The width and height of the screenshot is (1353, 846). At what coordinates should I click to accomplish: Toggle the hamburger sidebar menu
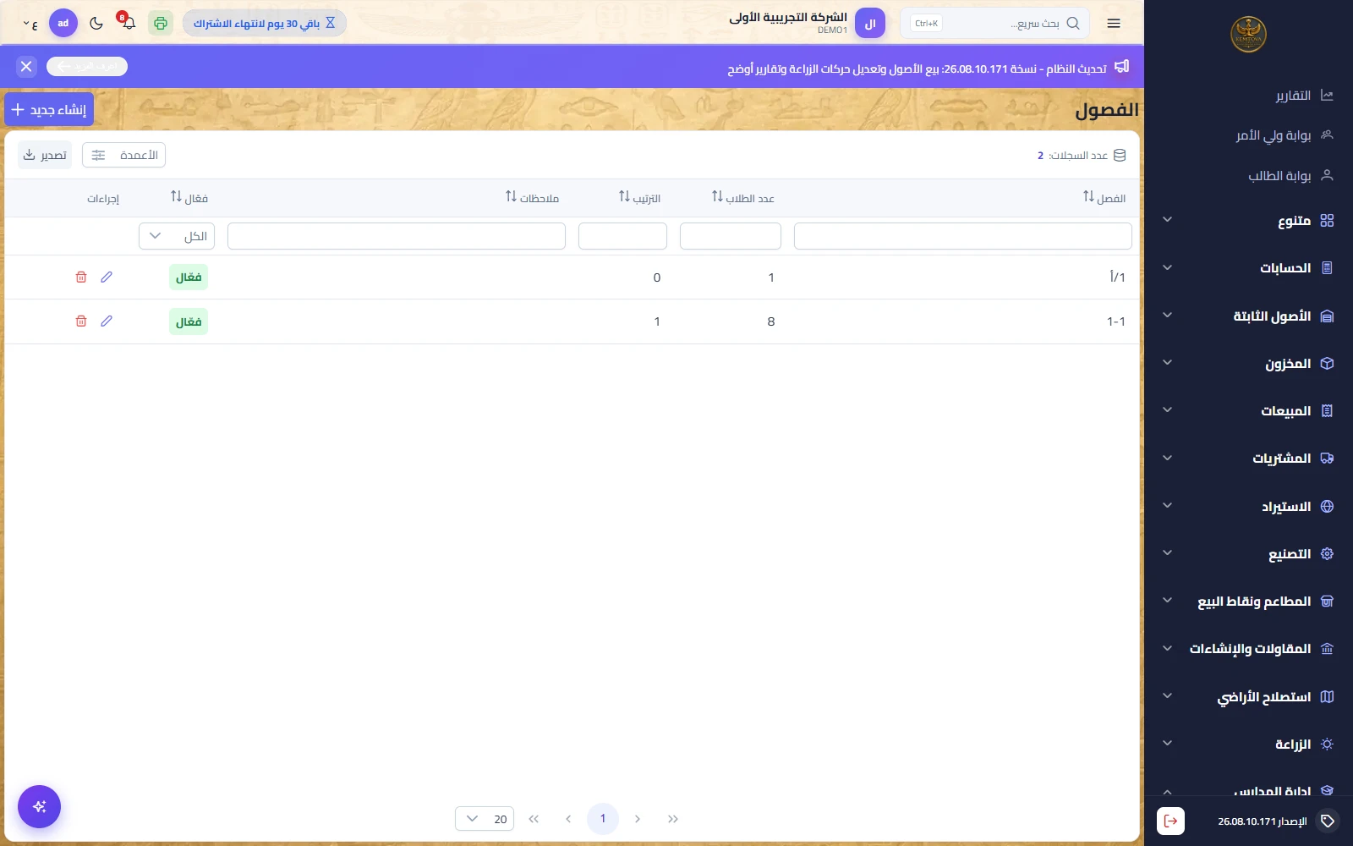pyautogui.click(x=1114, y=24)
